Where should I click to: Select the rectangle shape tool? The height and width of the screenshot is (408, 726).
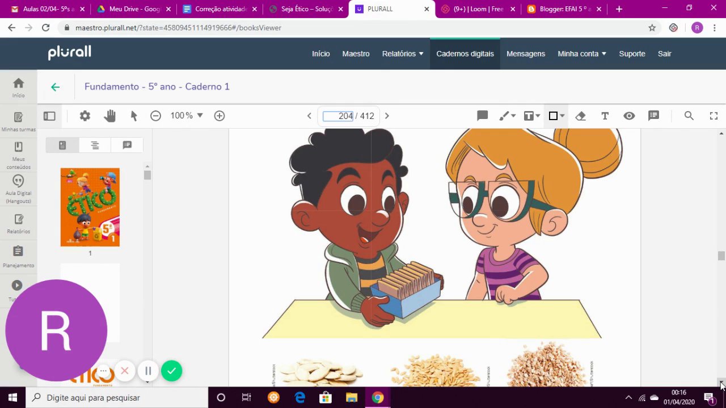[553, 116]
